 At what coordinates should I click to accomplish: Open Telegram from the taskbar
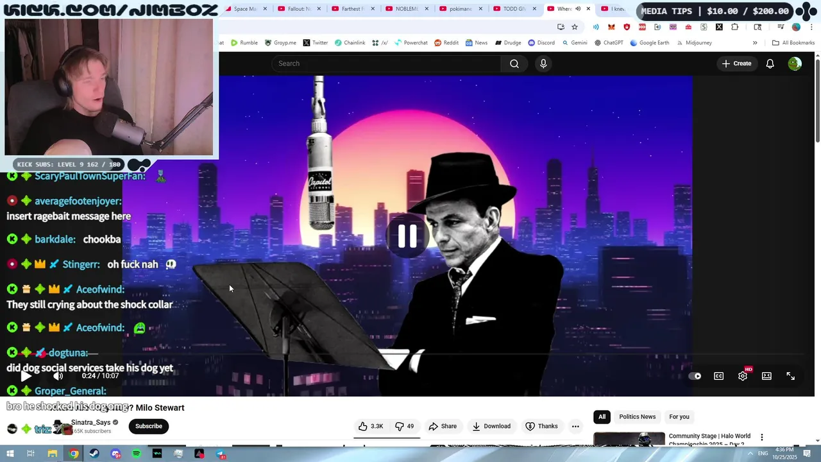coord(220,454)
